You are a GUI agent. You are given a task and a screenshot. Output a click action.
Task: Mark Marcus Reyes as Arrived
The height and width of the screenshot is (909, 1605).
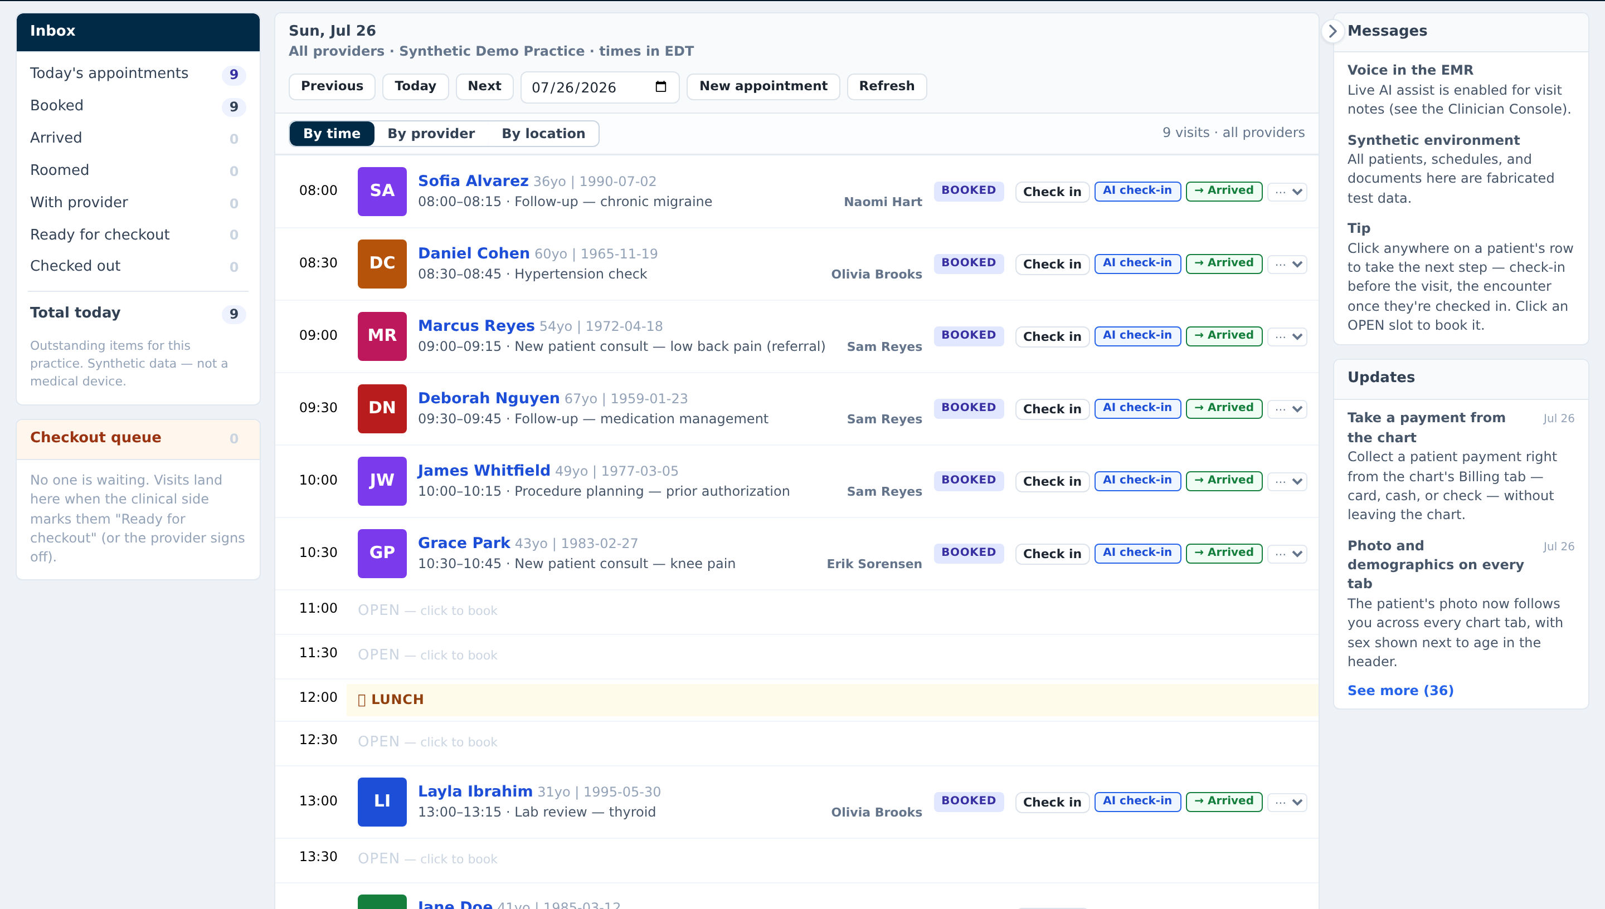1224,336
